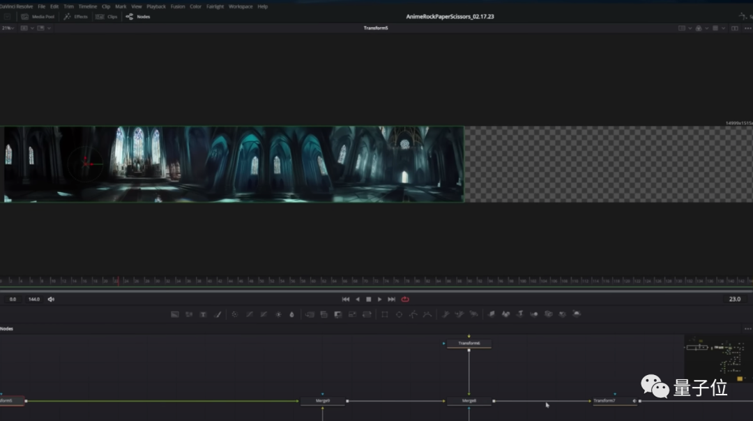Screen dimensions: 753x421
Task: Mute audio with the speaker icon
Action: pos(51,299)
